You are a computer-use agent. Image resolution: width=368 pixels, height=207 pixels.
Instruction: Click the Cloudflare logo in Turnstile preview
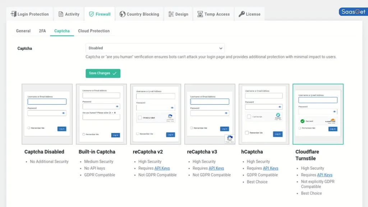pos(331,121)
